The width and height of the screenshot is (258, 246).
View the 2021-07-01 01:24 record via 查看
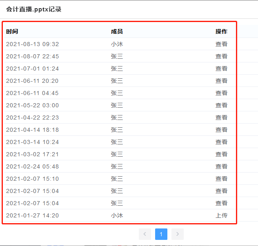pos(221,69)
